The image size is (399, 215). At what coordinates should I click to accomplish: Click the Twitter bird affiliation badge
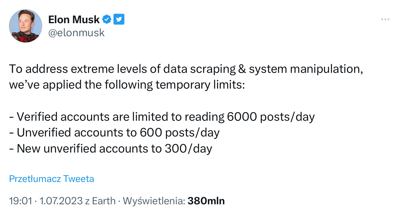coord(119,20)
